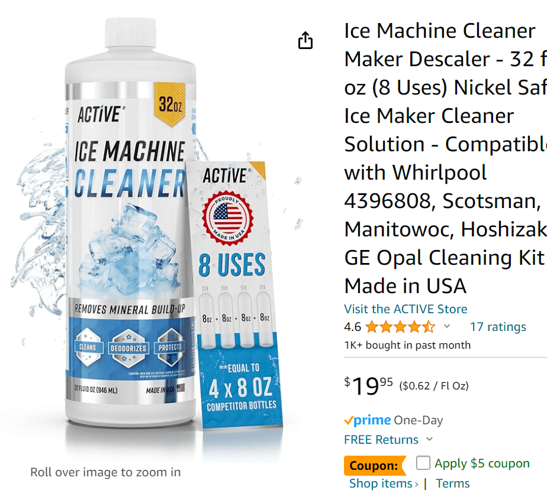The image size is (547, 497).
Task: Click the Prime logo with checkmark
Action: point(368,420)
